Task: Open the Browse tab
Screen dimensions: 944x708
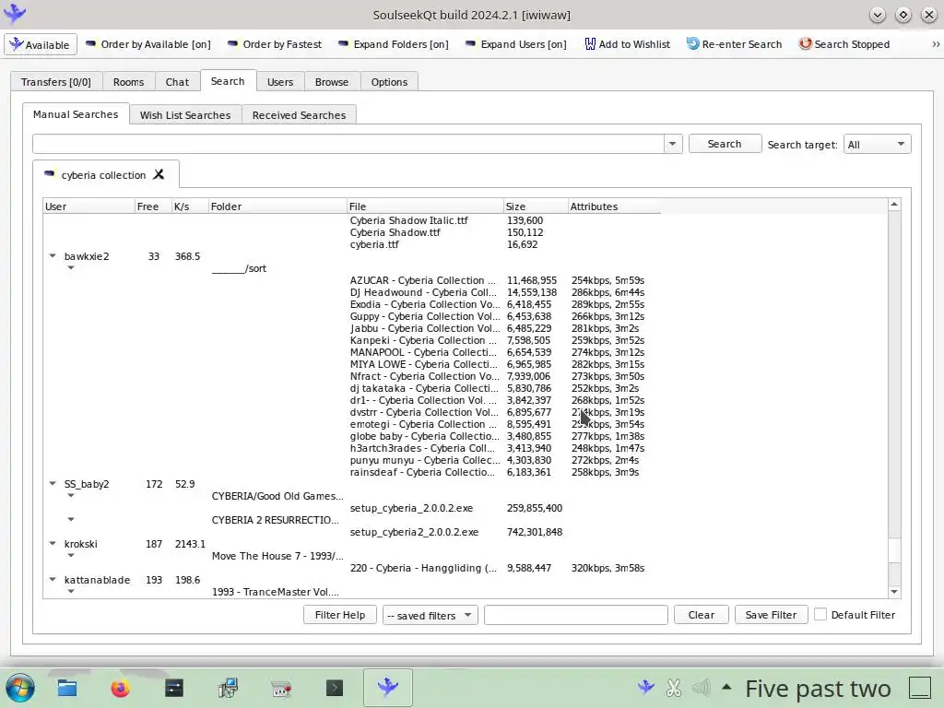Action: pyautogui.click(x=332, y=82)
